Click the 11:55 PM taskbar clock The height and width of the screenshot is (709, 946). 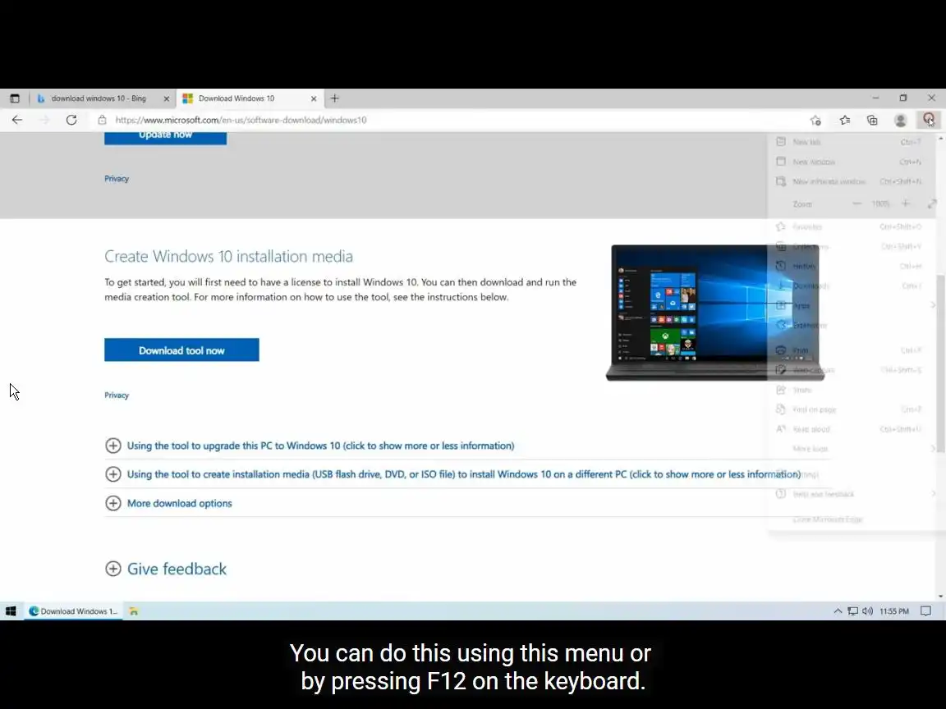894,611
